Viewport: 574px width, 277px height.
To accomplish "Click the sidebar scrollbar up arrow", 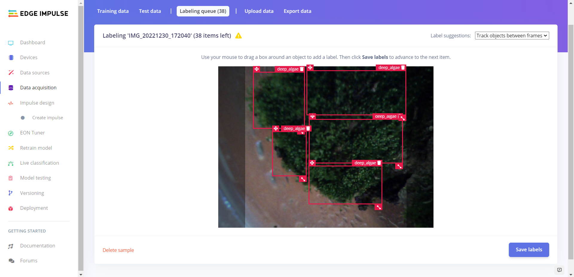I will pyautogui.click(x=81, y=3).
